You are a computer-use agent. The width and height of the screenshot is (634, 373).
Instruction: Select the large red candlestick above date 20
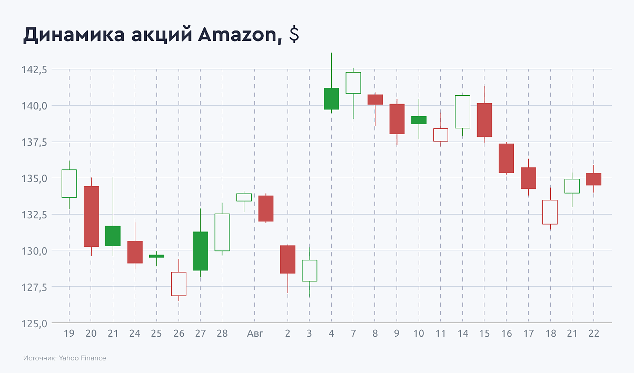pos(91,216)
